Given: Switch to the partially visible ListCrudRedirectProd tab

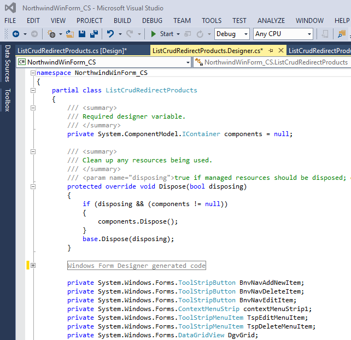Looking at the screenshot, I should 319,51.
